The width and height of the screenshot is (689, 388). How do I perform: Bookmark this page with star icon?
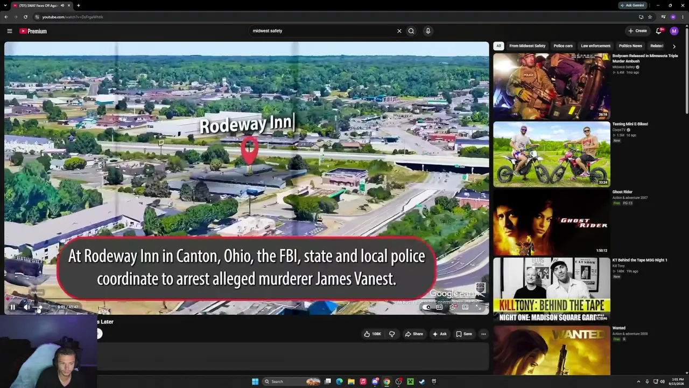[x=650, y=17]
